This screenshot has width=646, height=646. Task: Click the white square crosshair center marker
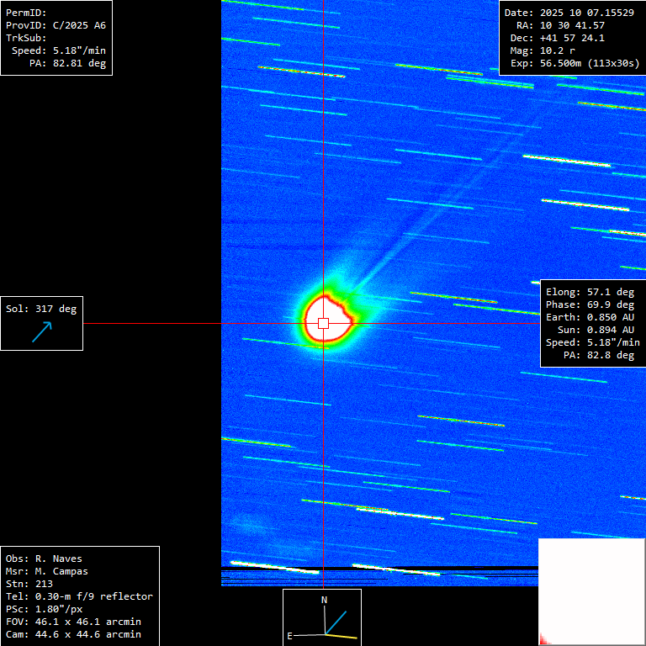(x=323, y=323)
